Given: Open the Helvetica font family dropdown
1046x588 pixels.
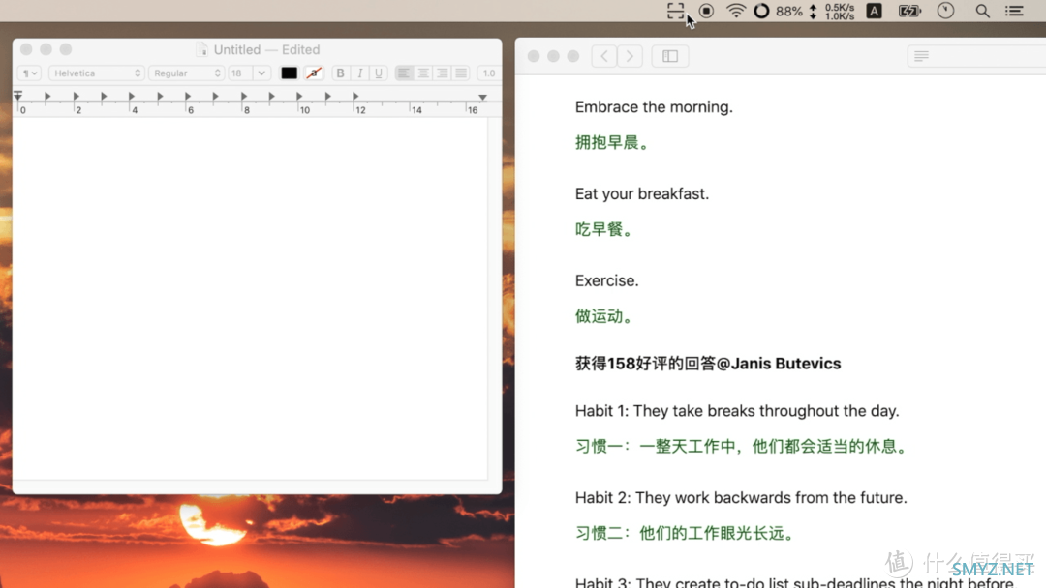Looking at the screenshot, I should 97,73.
